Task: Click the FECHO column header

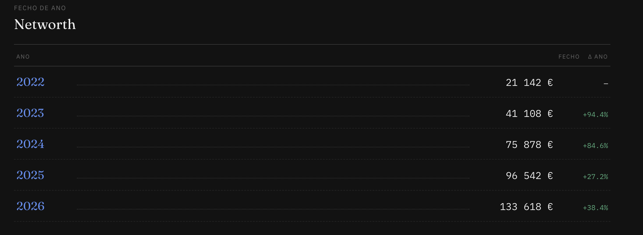Action: pos(569,57)
